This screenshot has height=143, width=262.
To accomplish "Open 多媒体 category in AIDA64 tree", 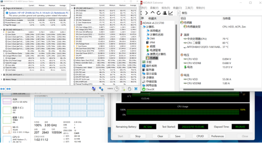I will click(x=148, y=78).
